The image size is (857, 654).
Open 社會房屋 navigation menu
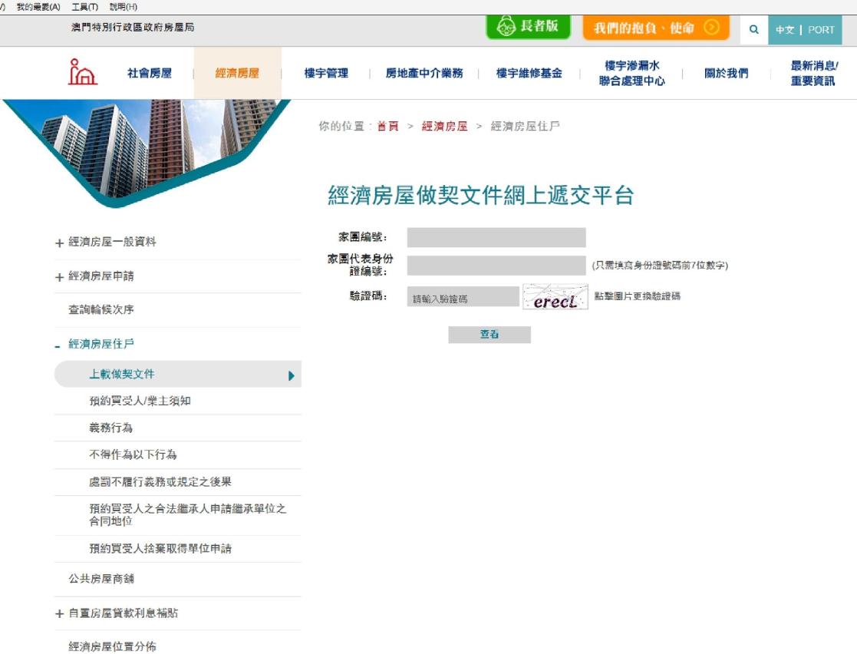click(150, 74)
